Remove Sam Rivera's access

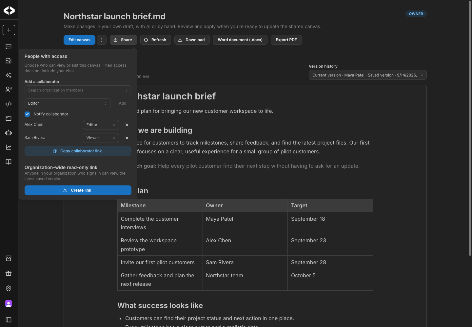click(127, 138)
